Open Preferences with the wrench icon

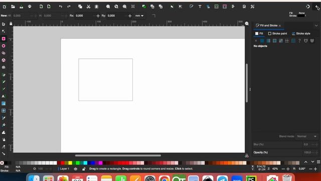click(252, 7)
